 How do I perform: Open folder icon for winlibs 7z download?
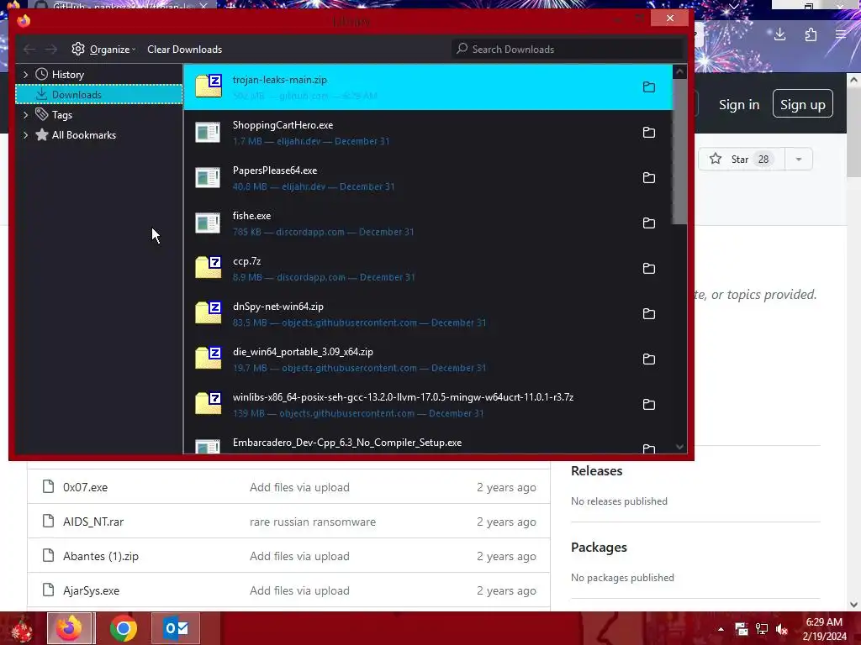point(648,405)
